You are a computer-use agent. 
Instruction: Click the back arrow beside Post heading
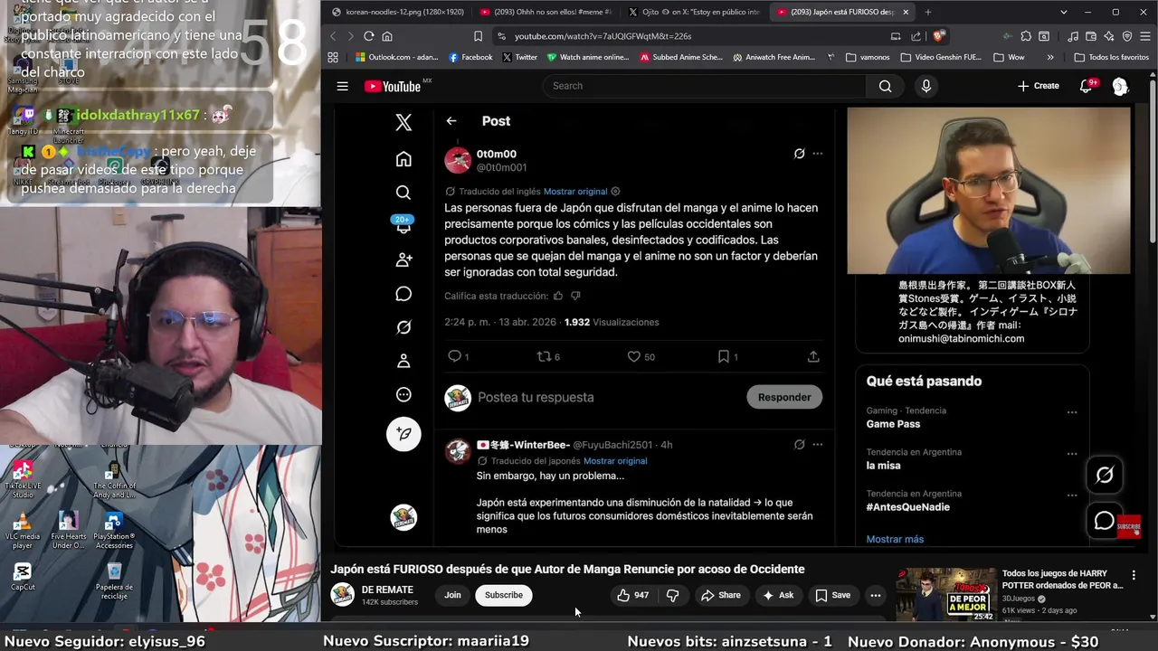pyautogui.click(x=451, y=121)
